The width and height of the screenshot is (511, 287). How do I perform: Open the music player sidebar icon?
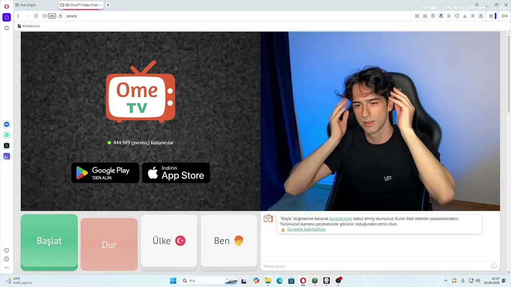pyautogui.click(x=6, y=157)
